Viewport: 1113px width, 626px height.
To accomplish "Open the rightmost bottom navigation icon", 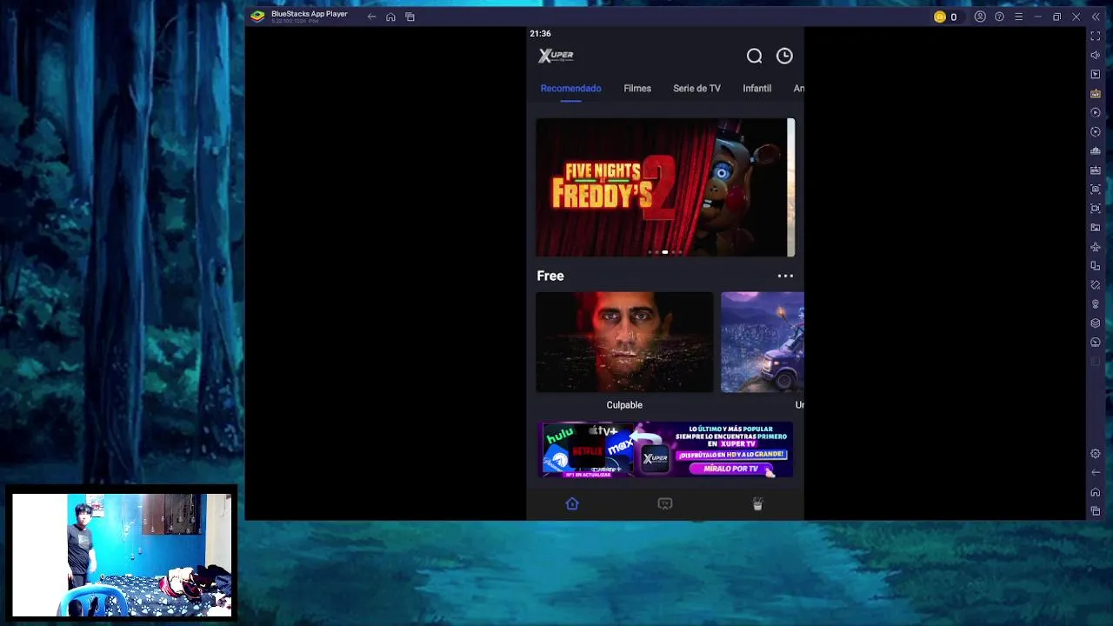I will click(757, 504).
